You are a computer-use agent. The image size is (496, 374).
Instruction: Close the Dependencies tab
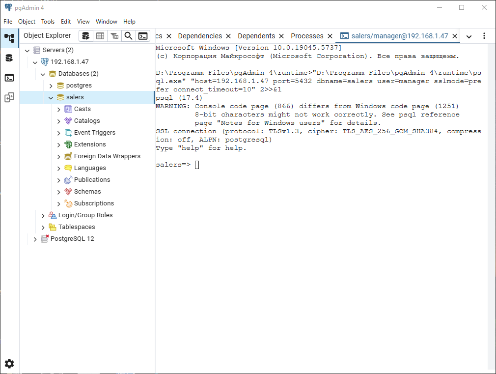click(x=228, y=36)
